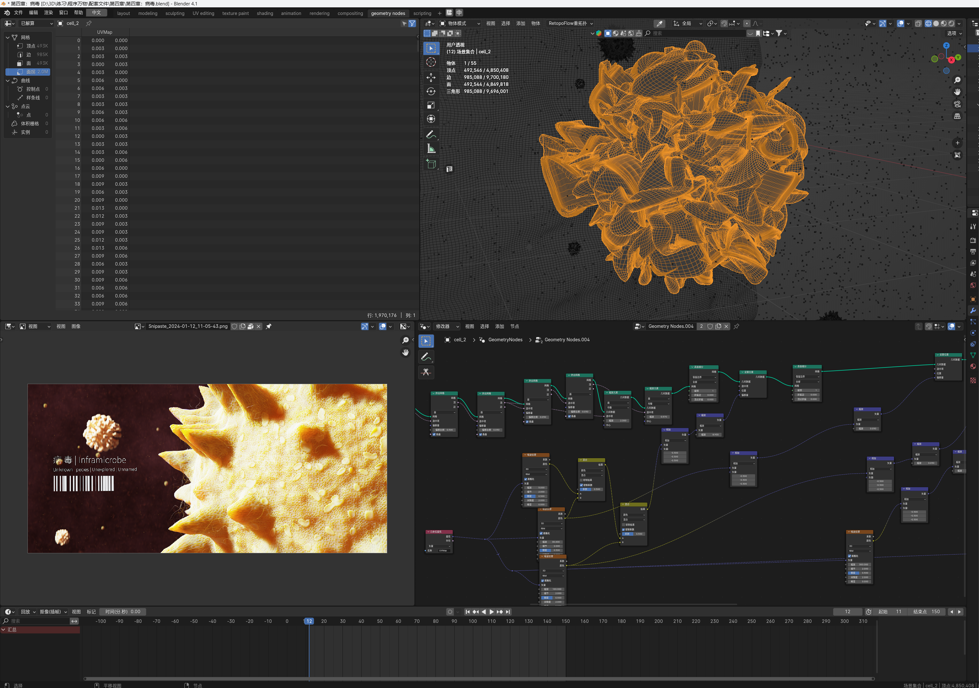Open the Object Data green triangle tab

[973, 355]
